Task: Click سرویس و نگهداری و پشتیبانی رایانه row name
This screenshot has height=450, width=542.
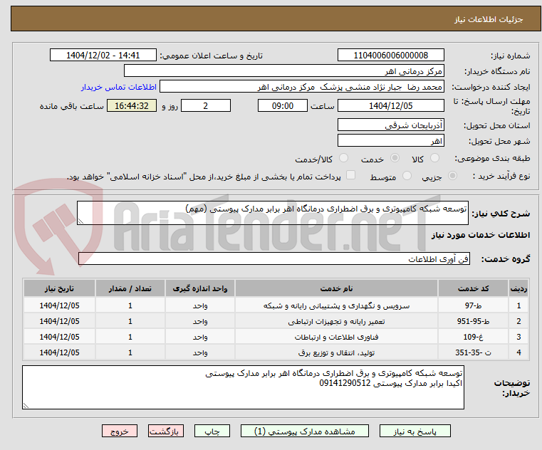Action: pos(336,305)
